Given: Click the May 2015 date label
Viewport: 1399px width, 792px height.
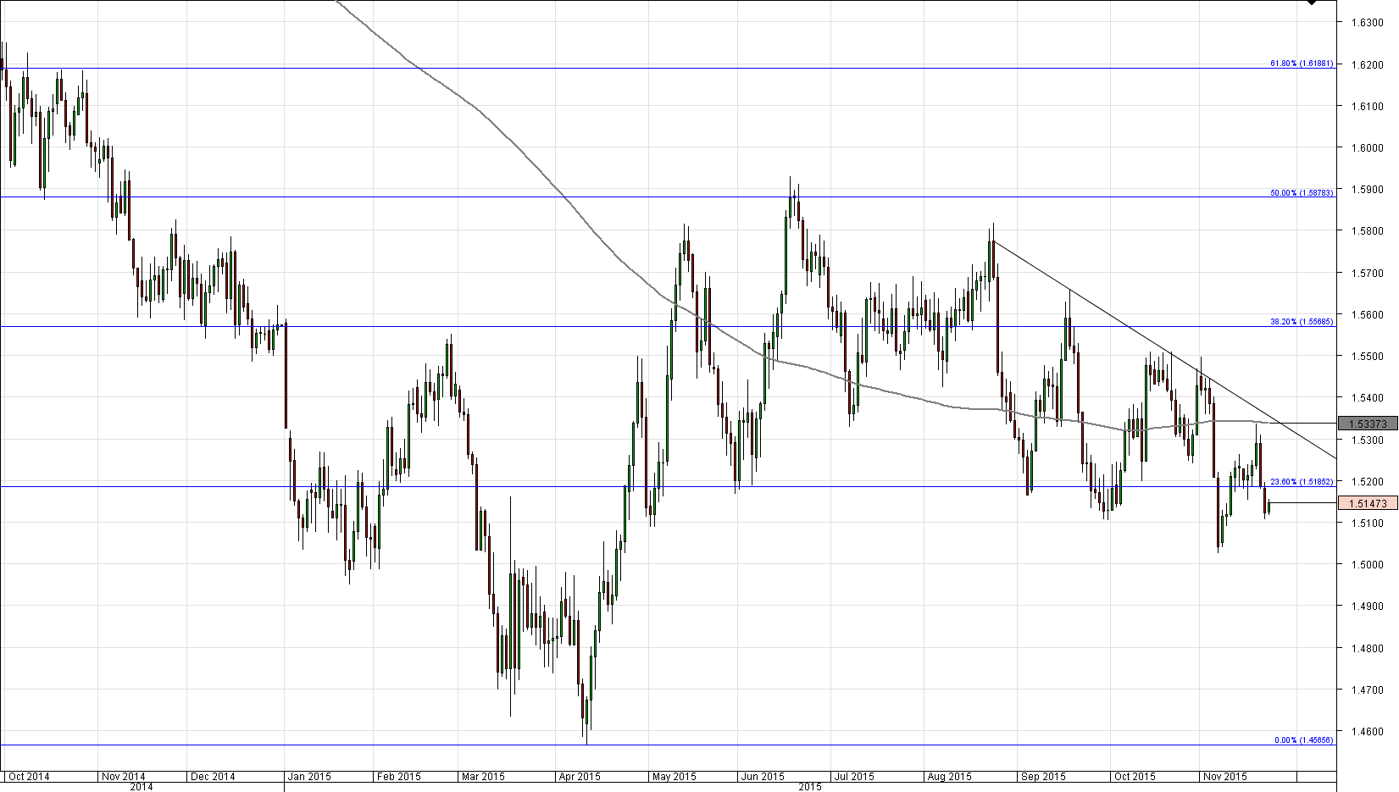Looking at the screenshot, I should point(674,777).
